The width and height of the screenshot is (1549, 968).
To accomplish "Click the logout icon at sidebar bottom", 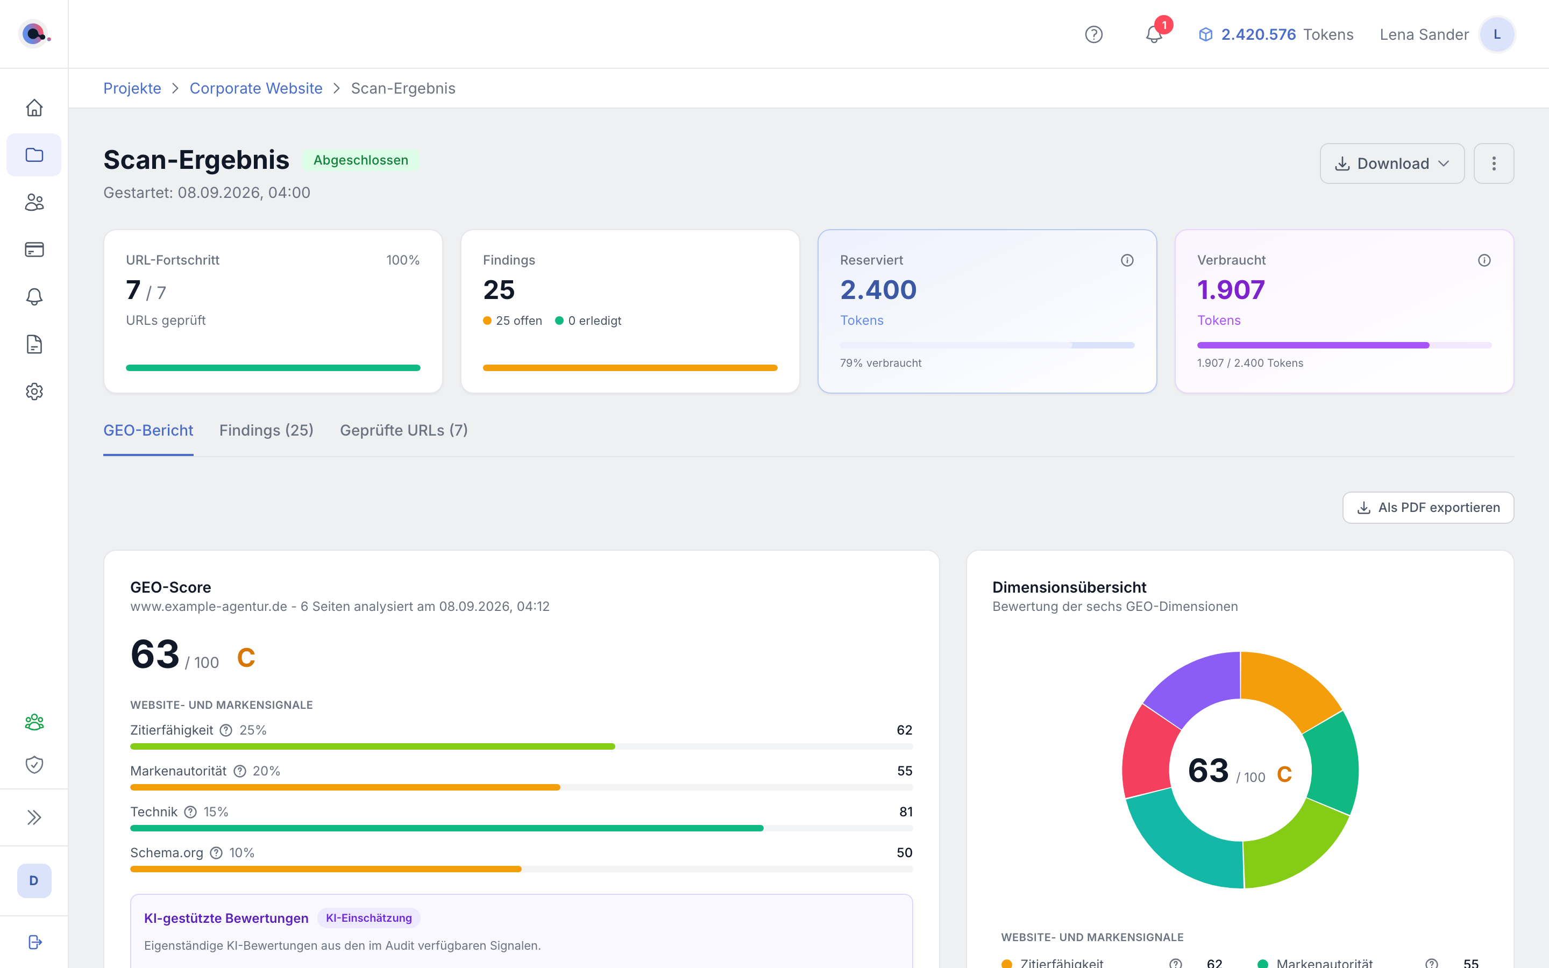I will tap(35, 942).
